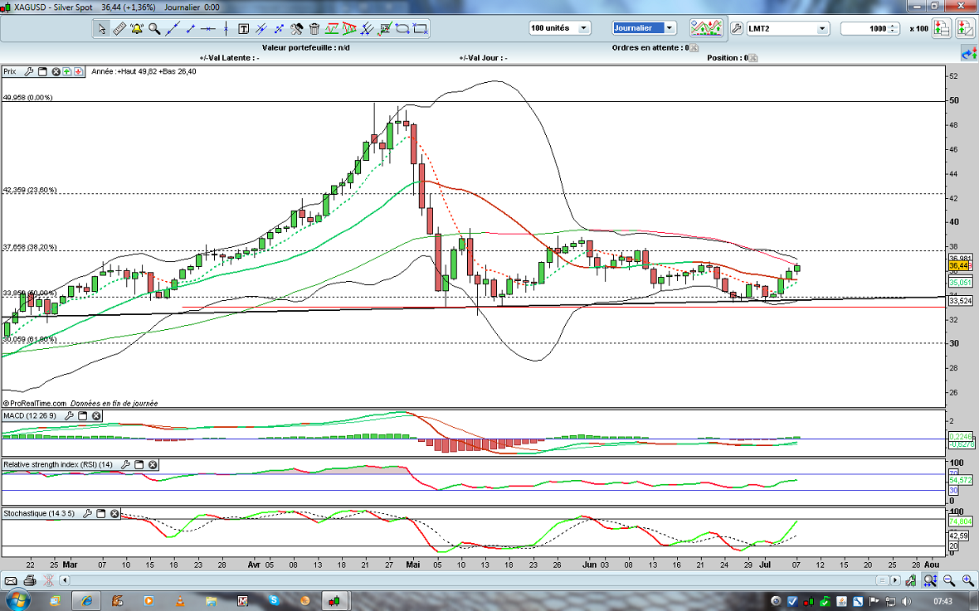
Task: Pick the vertical line drawing tool
Action: click(226, 29)
